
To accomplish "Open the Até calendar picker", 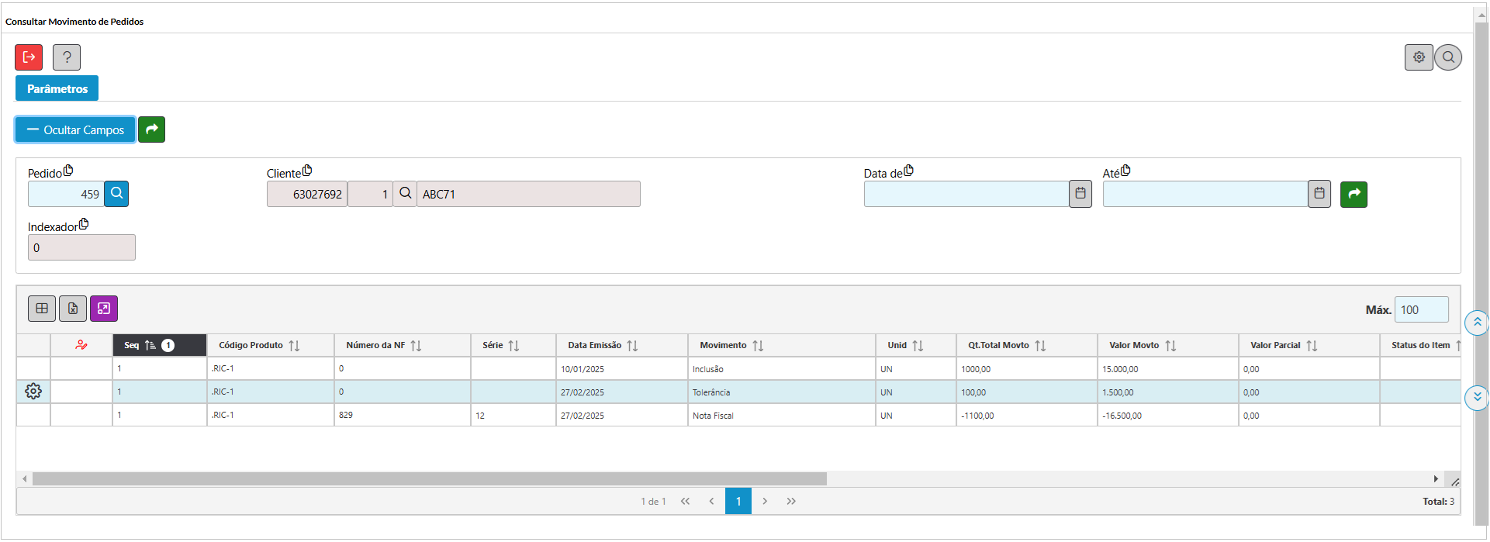I will coord(1319,194).
